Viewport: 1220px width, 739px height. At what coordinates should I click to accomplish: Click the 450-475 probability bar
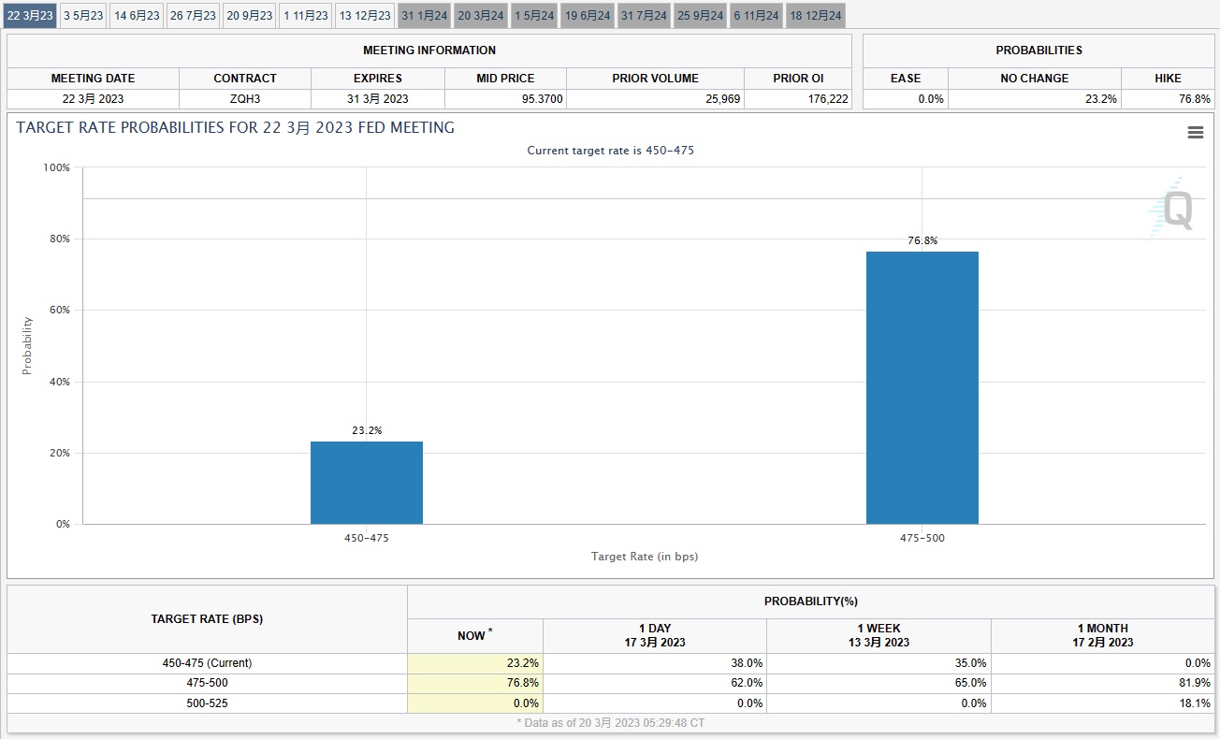pyautogui.click(x=367, y=483)
